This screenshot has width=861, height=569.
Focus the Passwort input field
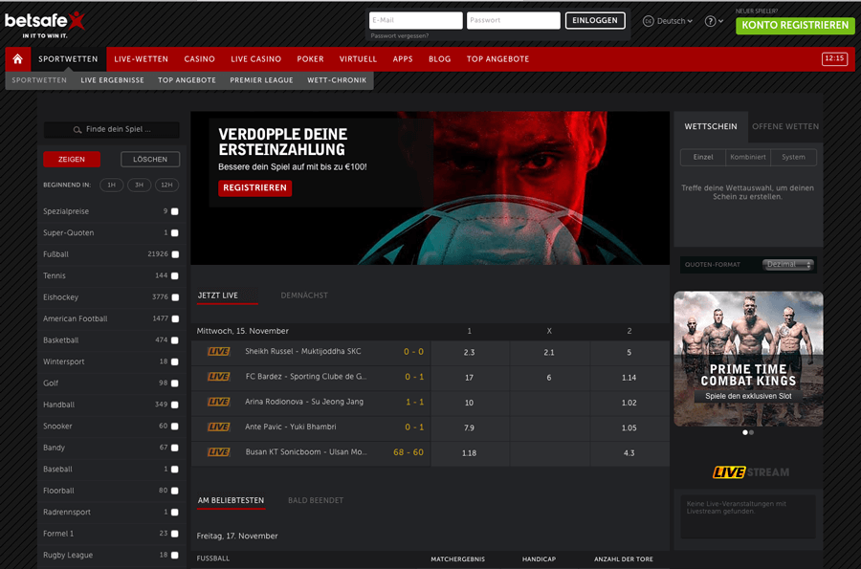[x=514, y=20]
